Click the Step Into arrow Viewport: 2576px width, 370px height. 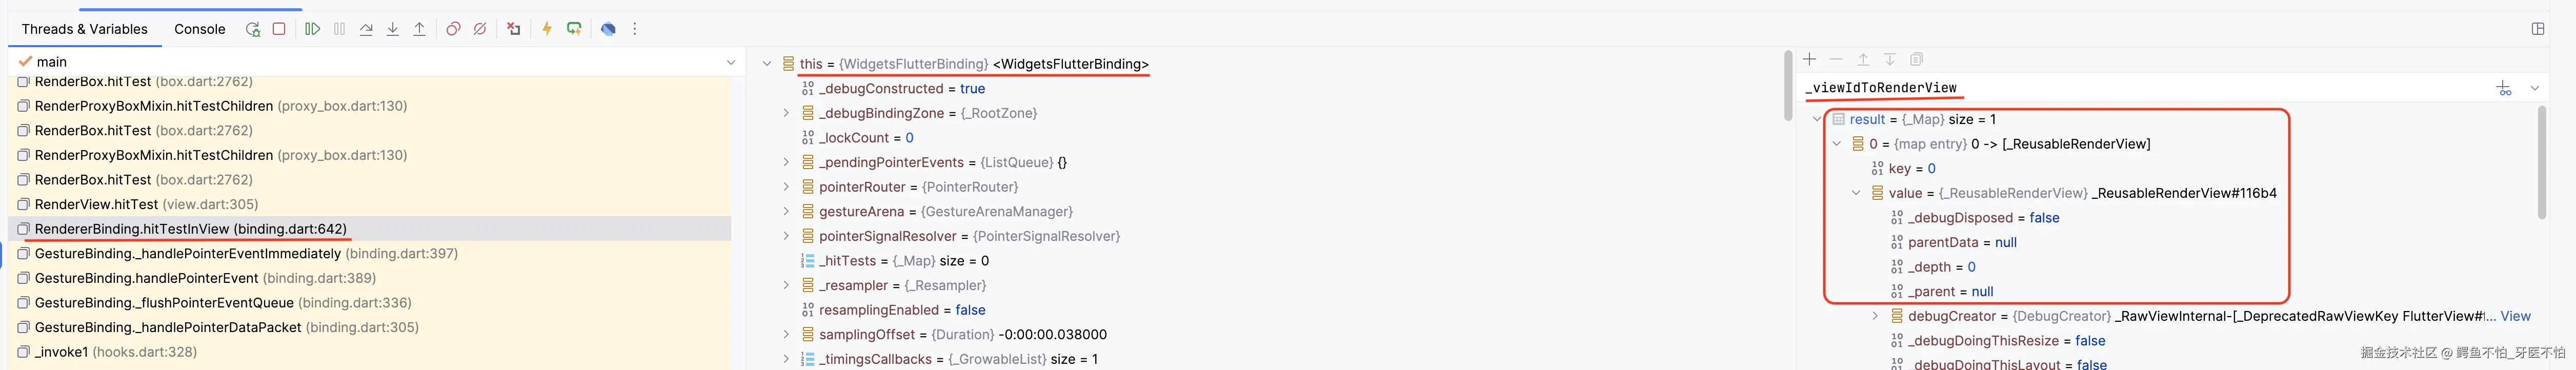(x=393, y=29)
